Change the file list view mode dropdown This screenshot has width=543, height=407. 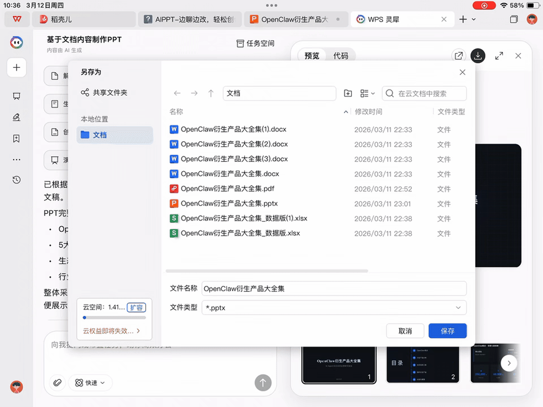368,93
